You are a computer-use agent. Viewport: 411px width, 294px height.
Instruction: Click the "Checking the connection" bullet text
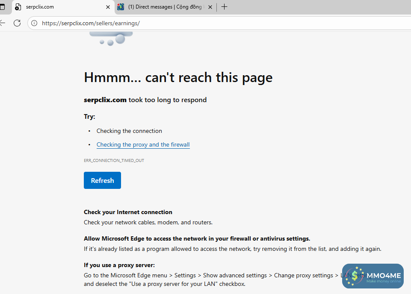click(129, 131)
